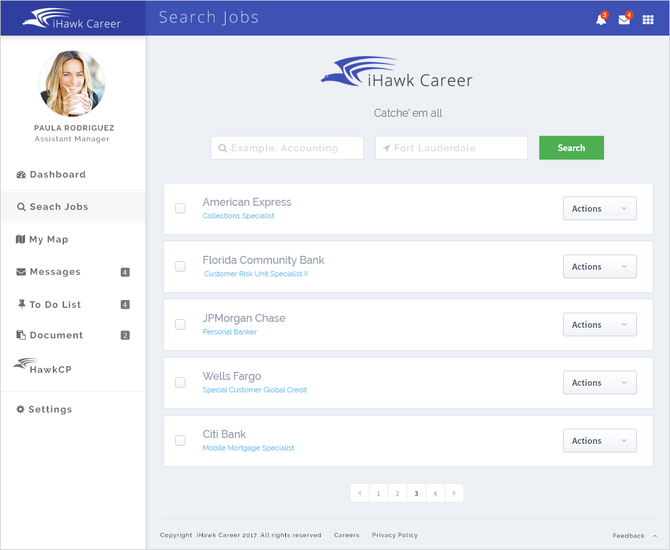Click the Document count badge
The image size is (670, 550).
tap(125, 335)
